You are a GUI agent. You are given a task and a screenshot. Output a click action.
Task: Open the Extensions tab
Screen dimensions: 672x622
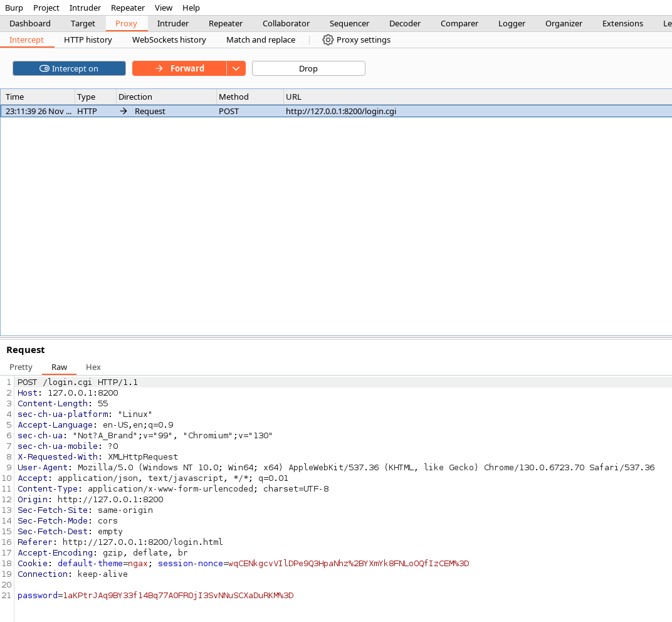[x=622, y=24]
